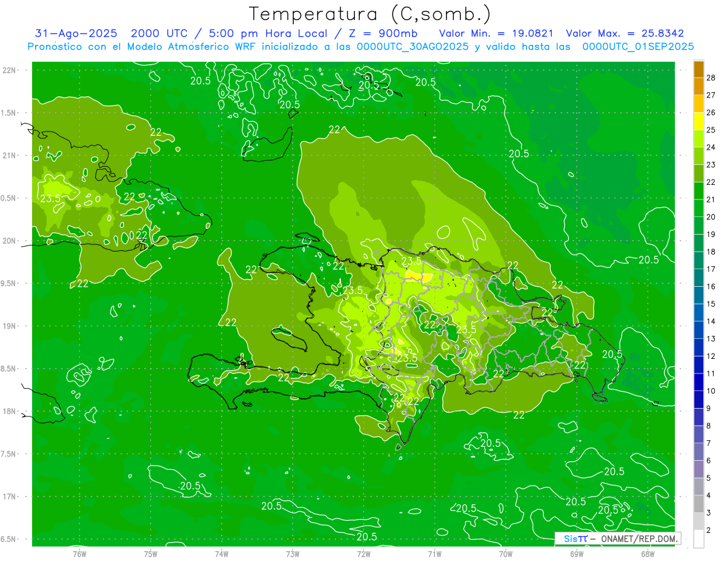Click the colorbar swatch above label 28
The image size is (727, 562).
[x=699, y=69]
